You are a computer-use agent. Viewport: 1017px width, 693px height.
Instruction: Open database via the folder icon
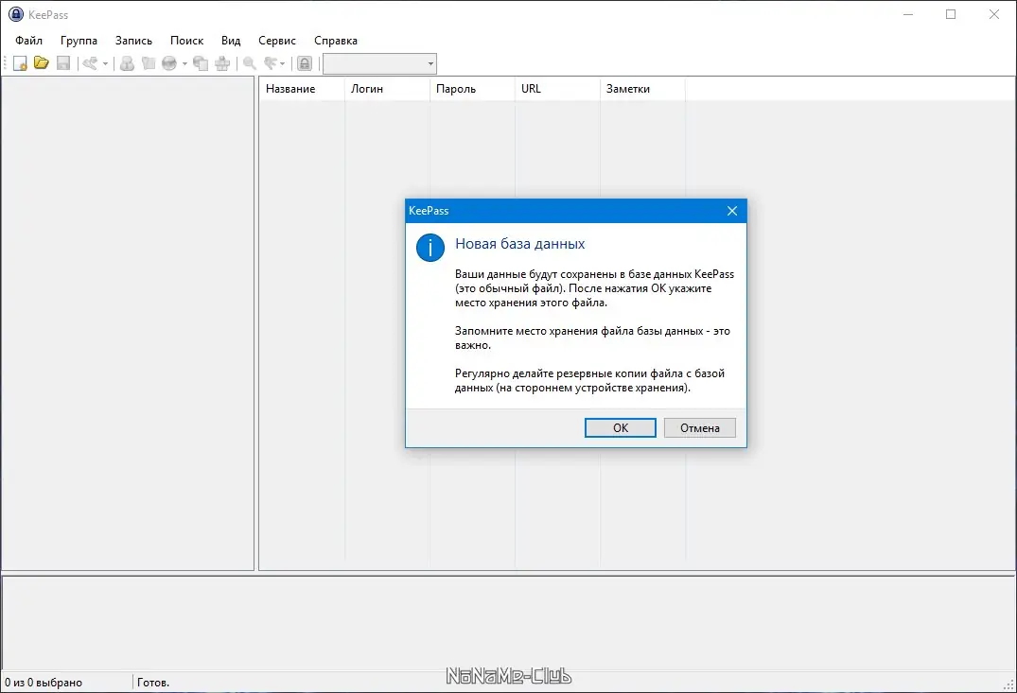pyautogui.click(x=42, y=63)
